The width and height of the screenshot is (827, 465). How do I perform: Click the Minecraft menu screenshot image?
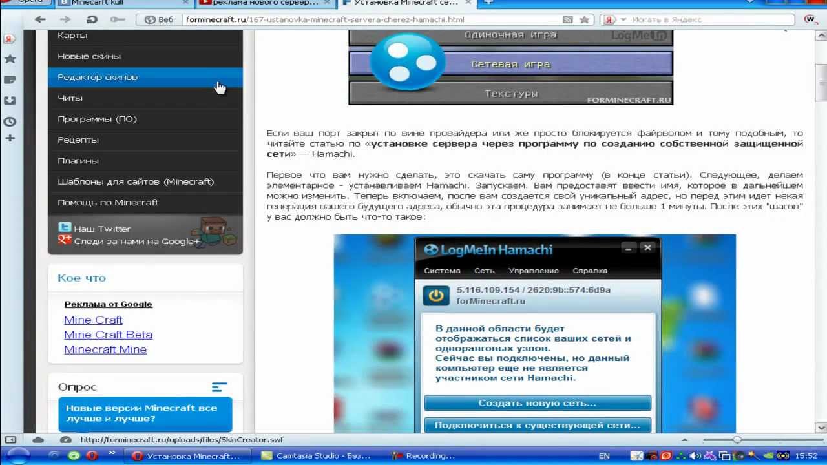point(510,67)
